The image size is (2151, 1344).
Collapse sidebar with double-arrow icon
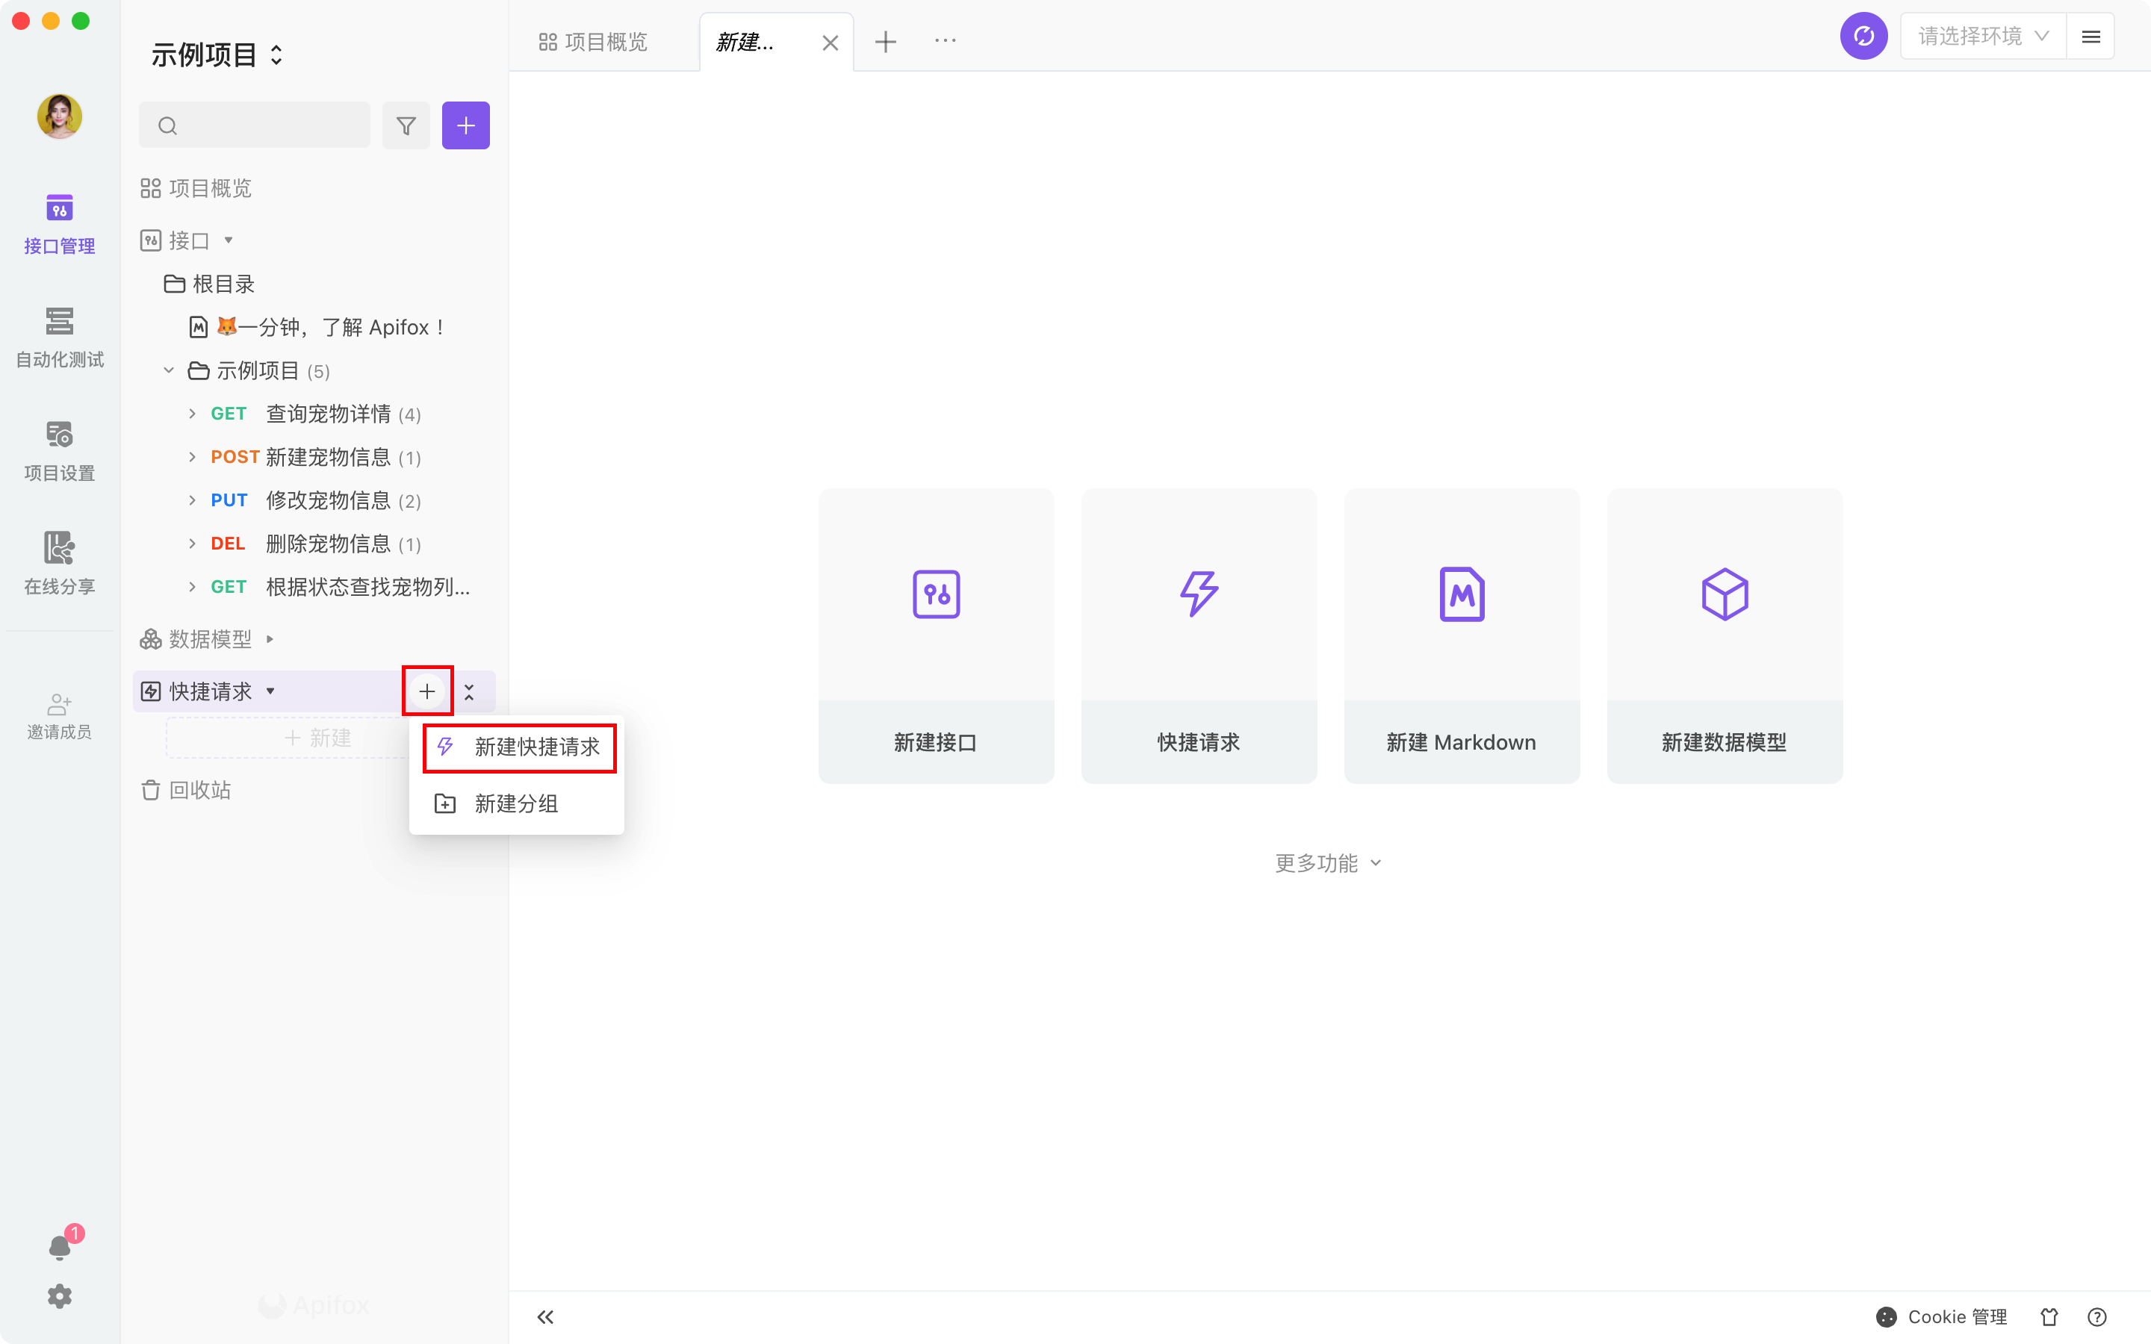click(546, 1316)
